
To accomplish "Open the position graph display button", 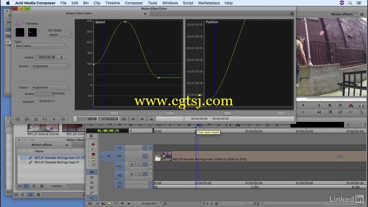I will 32,32.
